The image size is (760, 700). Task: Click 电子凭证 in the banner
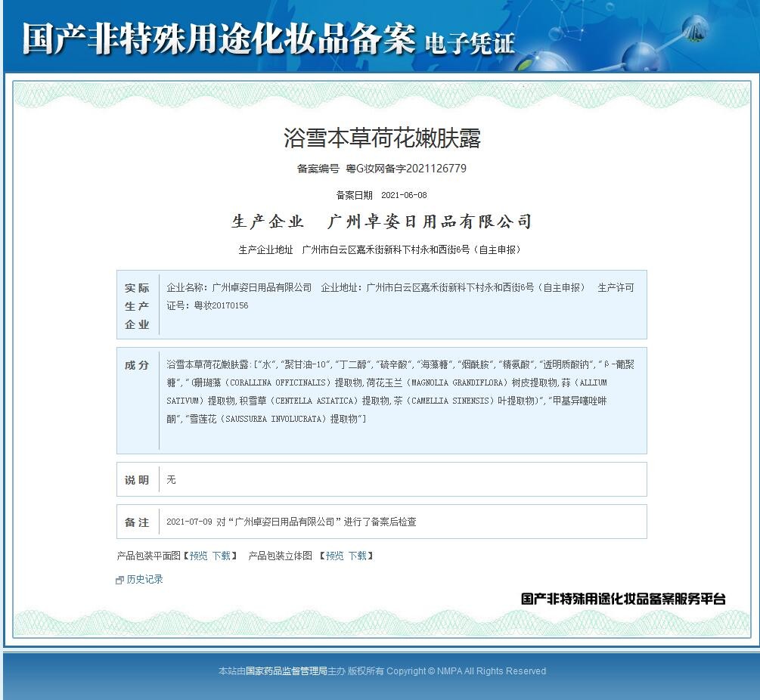pyautogui.click(x=469, y=44)
